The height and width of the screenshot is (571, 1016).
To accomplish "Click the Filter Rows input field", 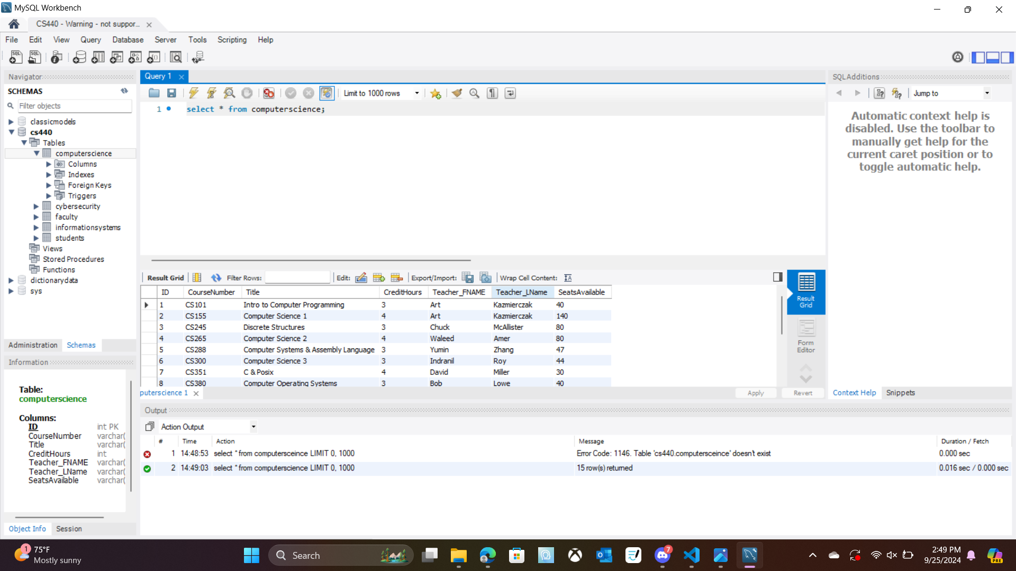I will [297, 278].
